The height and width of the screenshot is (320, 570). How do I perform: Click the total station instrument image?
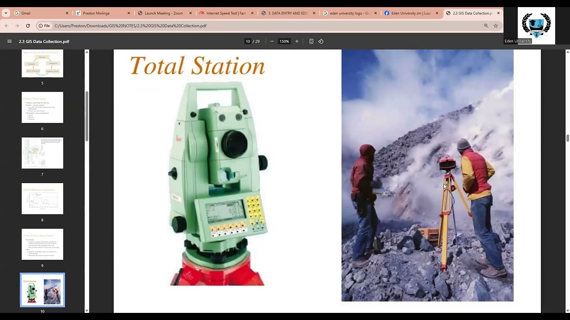point(218,184)
